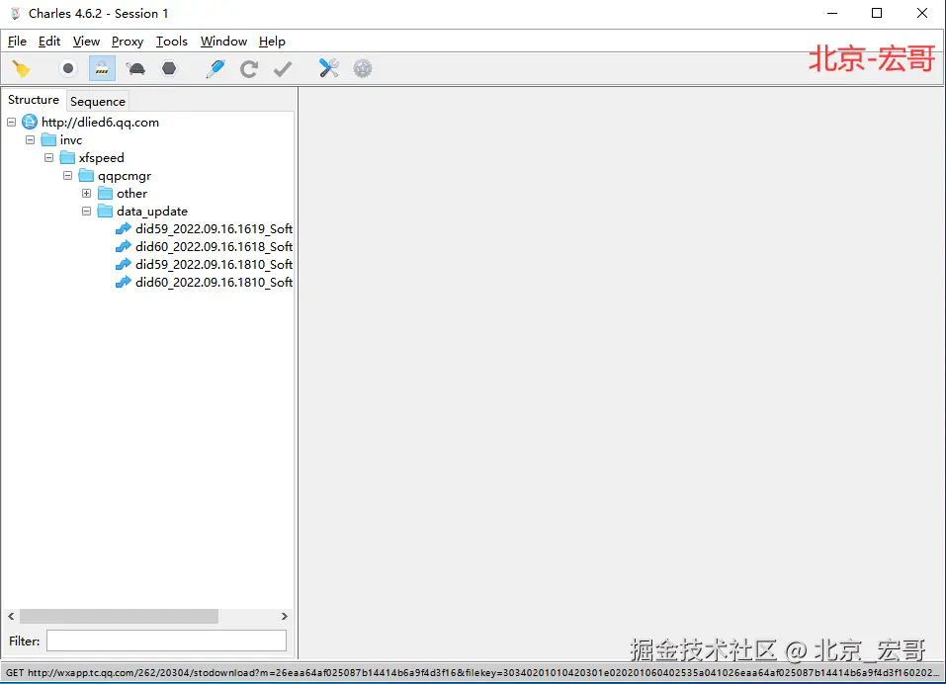Select request did59_2022.09.16.1619_Soft
946x684 pixels.
click(x=204, y=229)
